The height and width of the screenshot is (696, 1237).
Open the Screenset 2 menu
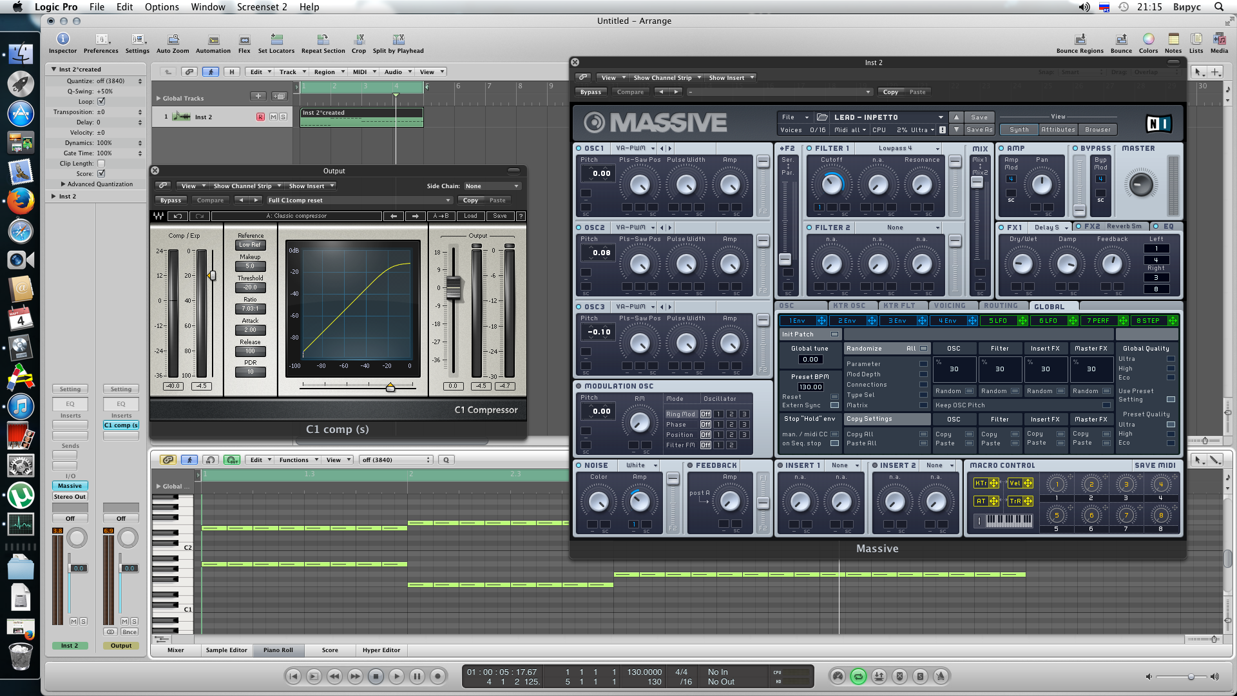coord(262,7)
